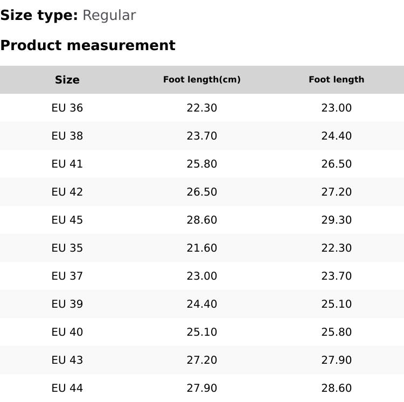The image size is (404, 402).
Task: Select the EU 42 size cell
Action: pyautogui.click(x=67, y=192)
